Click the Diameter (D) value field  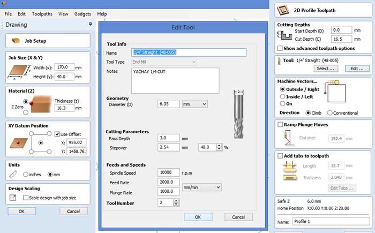pyautogui.click(x=169, y=104)
